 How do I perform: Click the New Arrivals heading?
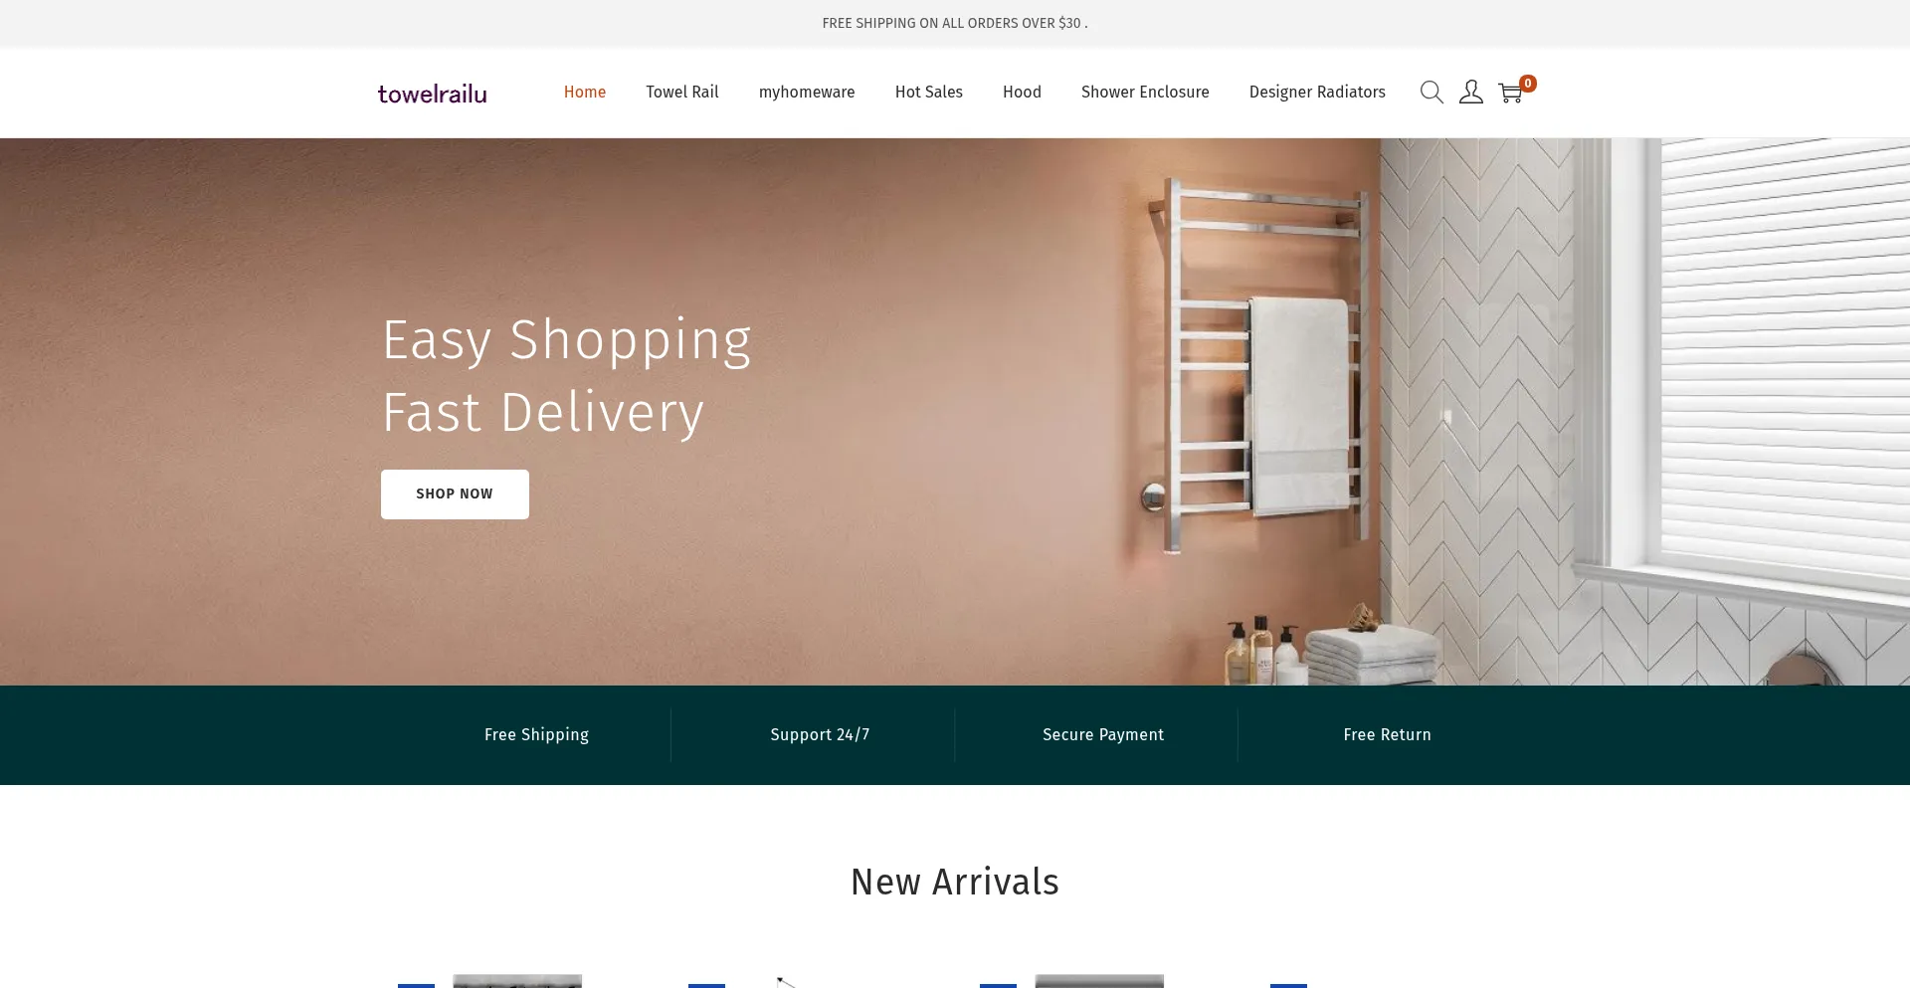click(955, 882)
